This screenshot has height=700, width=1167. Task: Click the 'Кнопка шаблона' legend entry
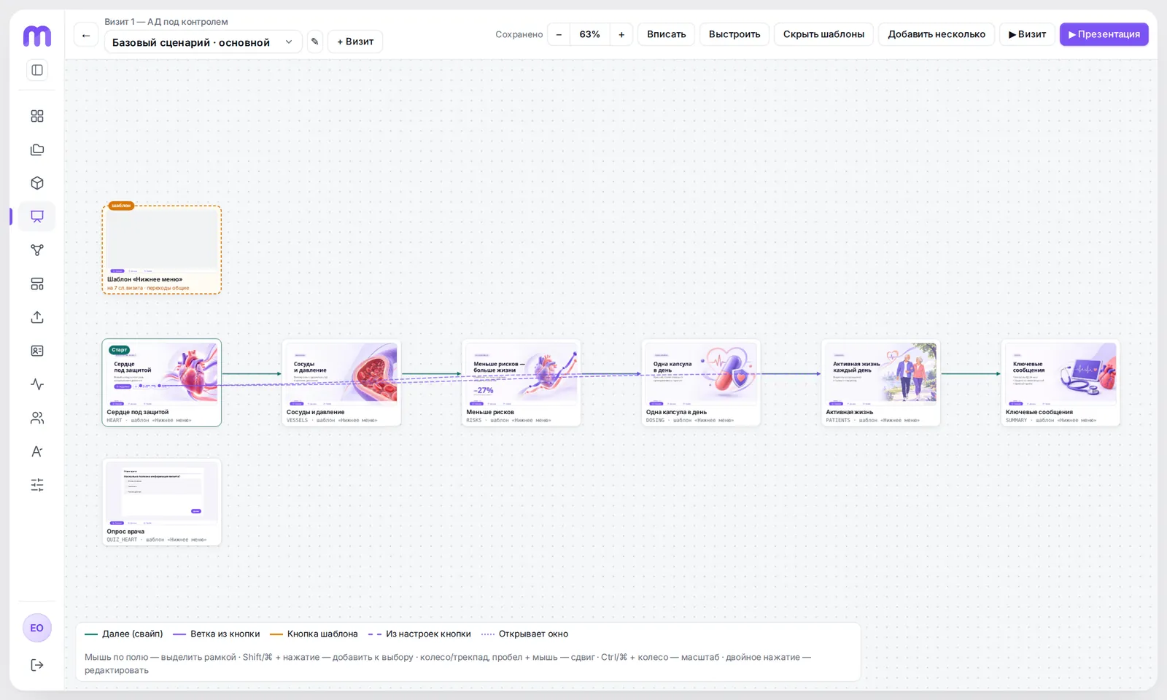[x=314, y=634]
